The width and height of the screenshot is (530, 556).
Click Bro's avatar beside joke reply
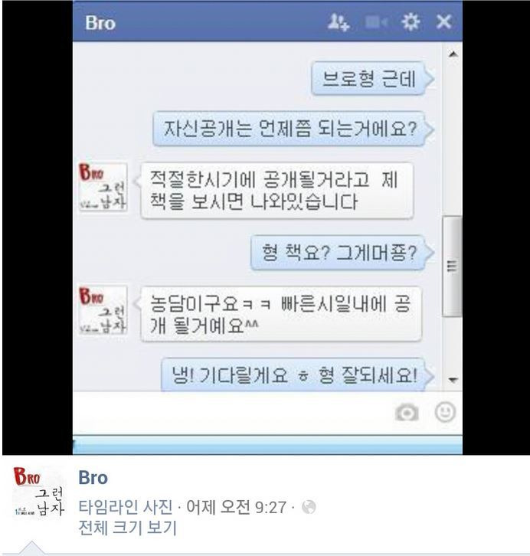click(x=103, y=311)
